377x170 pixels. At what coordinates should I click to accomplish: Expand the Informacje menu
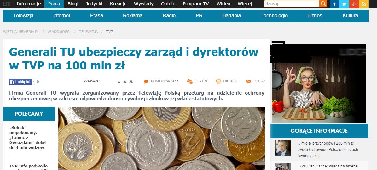click(29, 4)
